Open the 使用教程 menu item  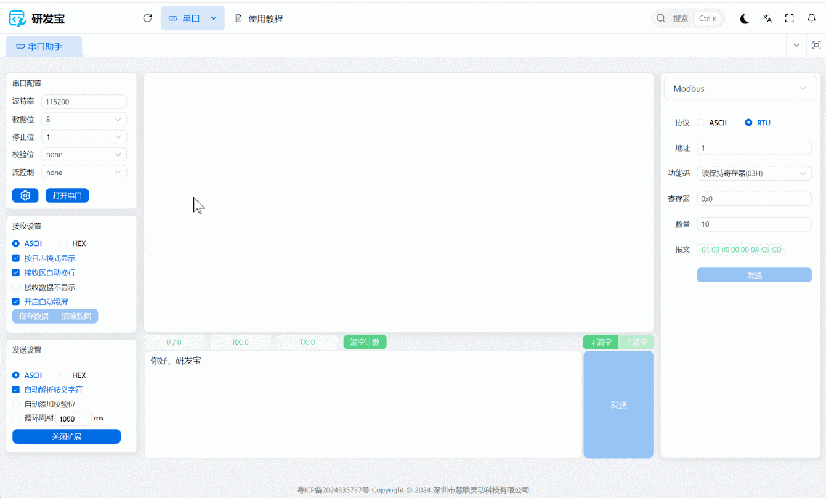click(259, 18)
